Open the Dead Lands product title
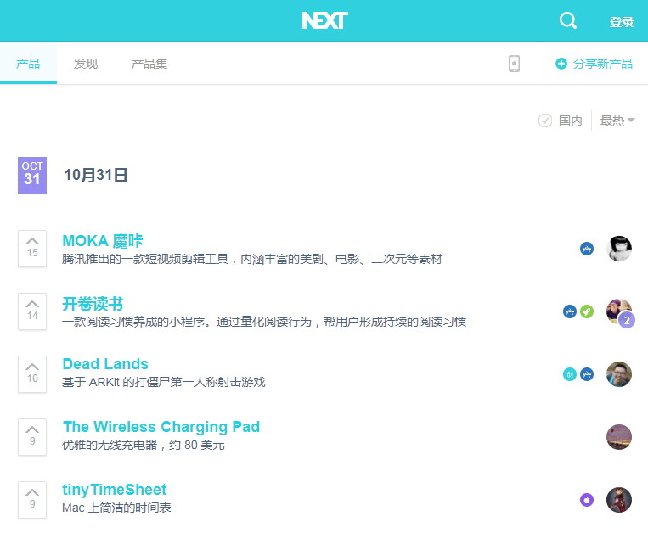Viewport: 648px width, 533px height. pos(105,364)
